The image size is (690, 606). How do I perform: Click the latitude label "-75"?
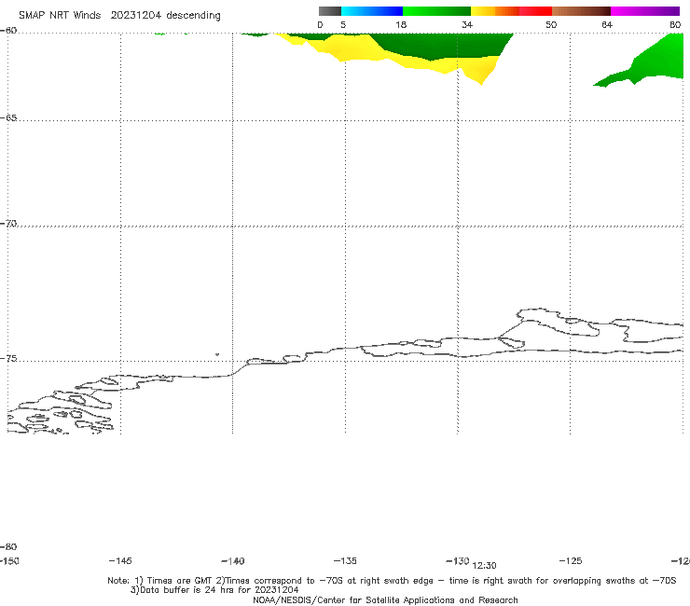(8, 358)
